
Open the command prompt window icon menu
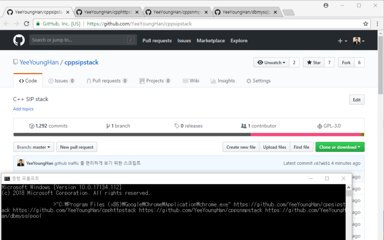point(7,178)
